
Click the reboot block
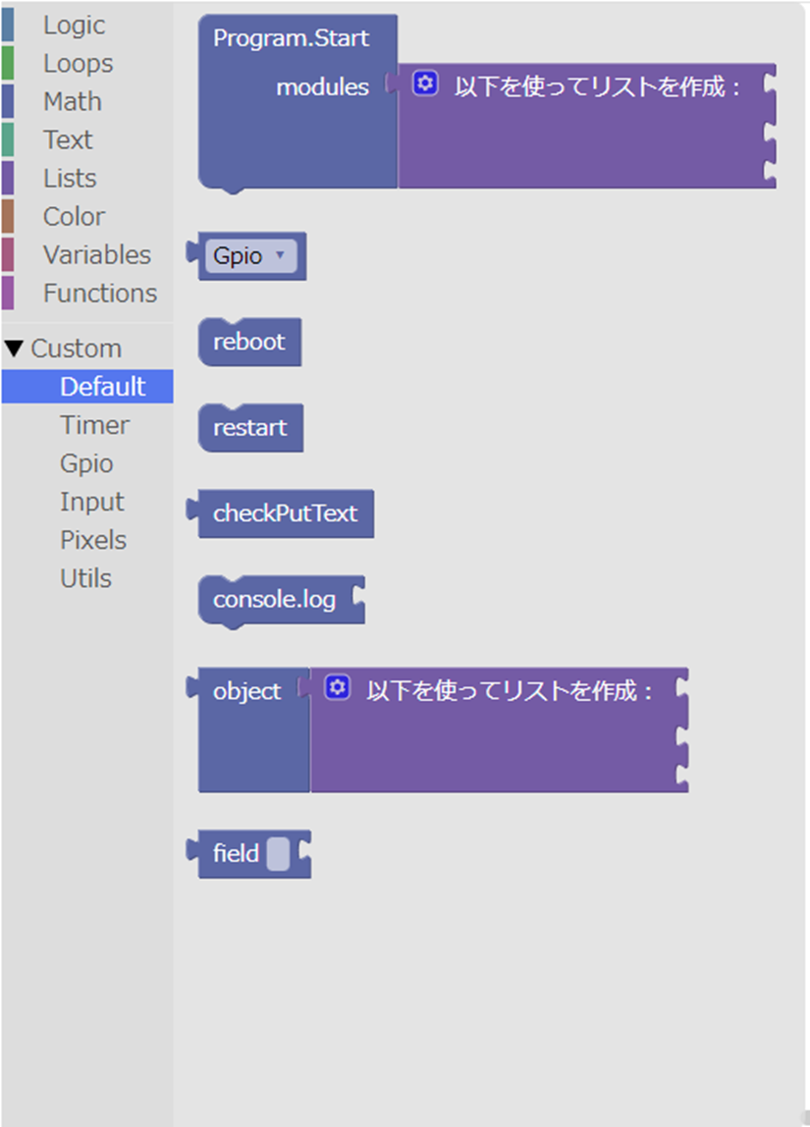248,342
